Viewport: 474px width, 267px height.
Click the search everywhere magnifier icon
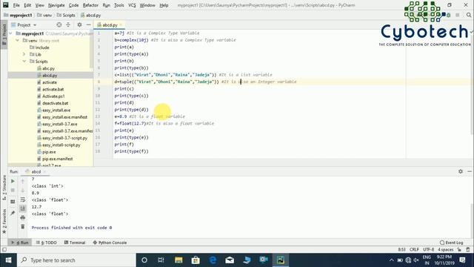point(469,15)
